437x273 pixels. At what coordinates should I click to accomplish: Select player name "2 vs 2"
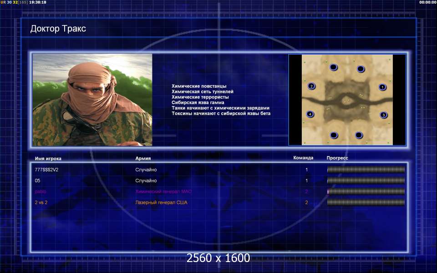(41, 202)
